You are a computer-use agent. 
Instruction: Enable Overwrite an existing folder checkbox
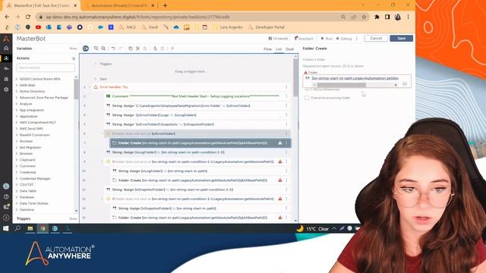[307, 98]
